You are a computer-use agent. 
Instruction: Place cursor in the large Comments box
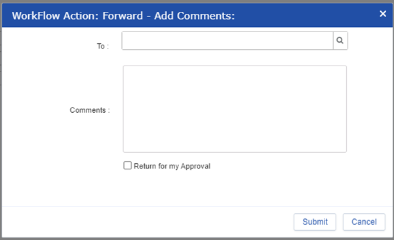click(x=235, y=109)
